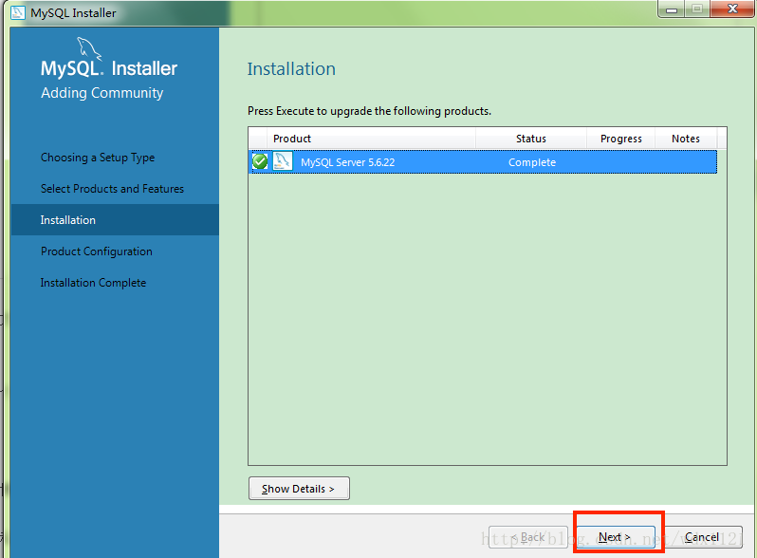Click the MySQL Server product icon
757x558 pixels.
tap(283, 161)
